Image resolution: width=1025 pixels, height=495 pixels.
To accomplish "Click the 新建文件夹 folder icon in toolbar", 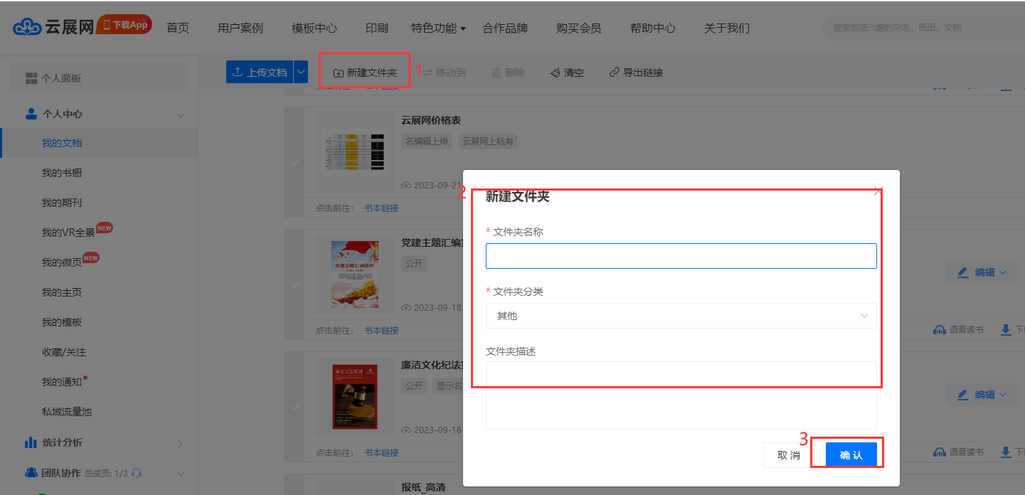I will [339, 73].
